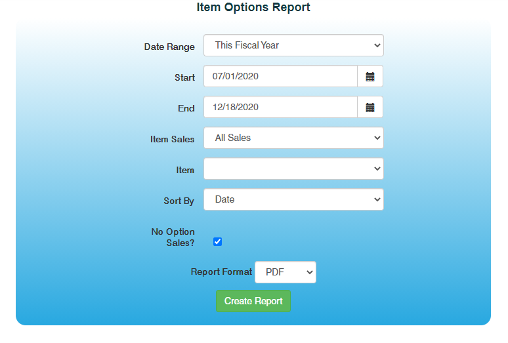Click the End field label
508x343 pixels.
(x=186, y=109)
